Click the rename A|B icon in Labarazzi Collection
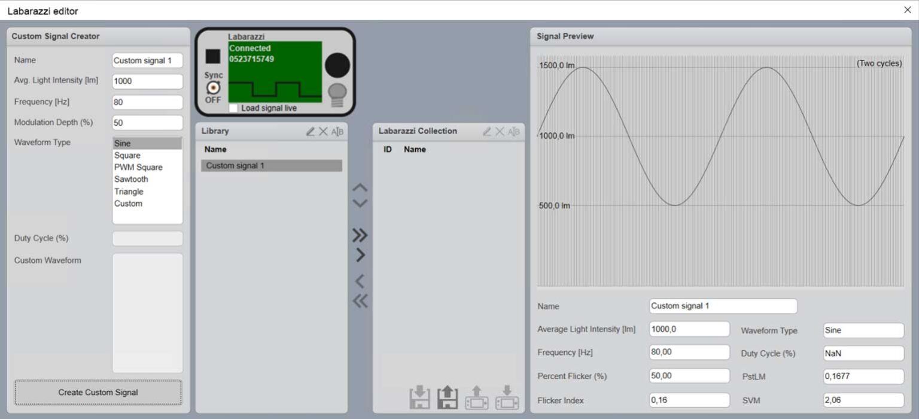The image size is (919, 419). tap(513, 131)
